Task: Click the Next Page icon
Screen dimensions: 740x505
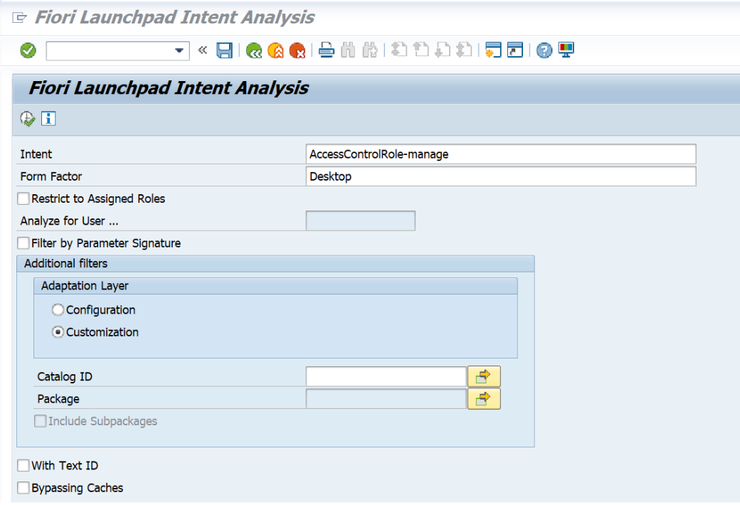Action: [x=443, y=50]
